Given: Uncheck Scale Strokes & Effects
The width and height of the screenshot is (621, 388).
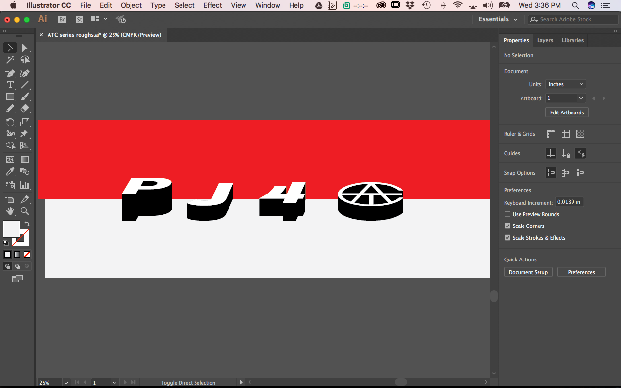Looking at the screenshot, I should [x=507, y=238].
